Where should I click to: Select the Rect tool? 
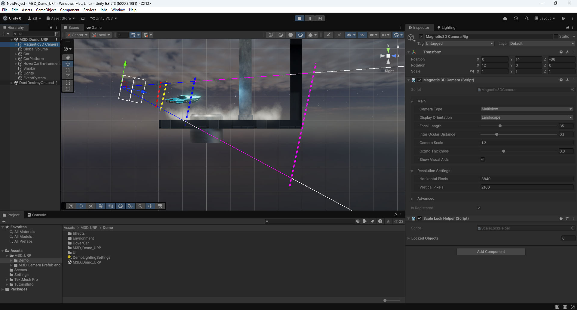pos(68,82)
